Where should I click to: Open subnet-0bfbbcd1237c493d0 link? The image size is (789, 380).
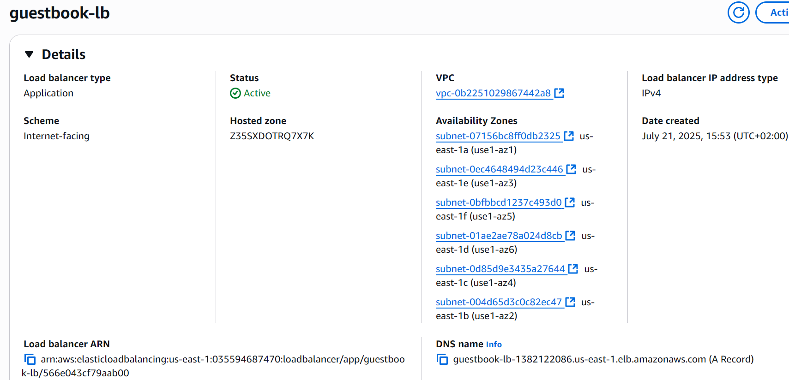point(499,202)
